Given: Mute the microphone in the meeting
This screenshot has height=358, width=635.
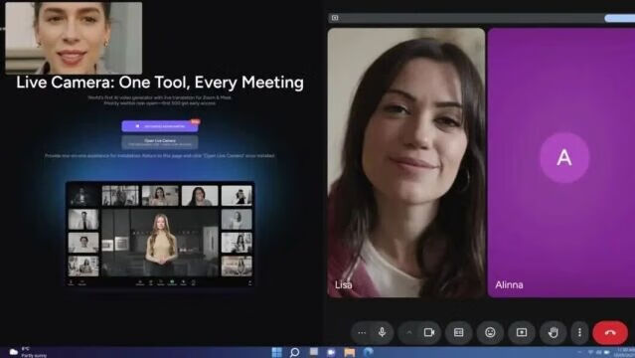Looking at the screenshot, I should pos(382,332).
